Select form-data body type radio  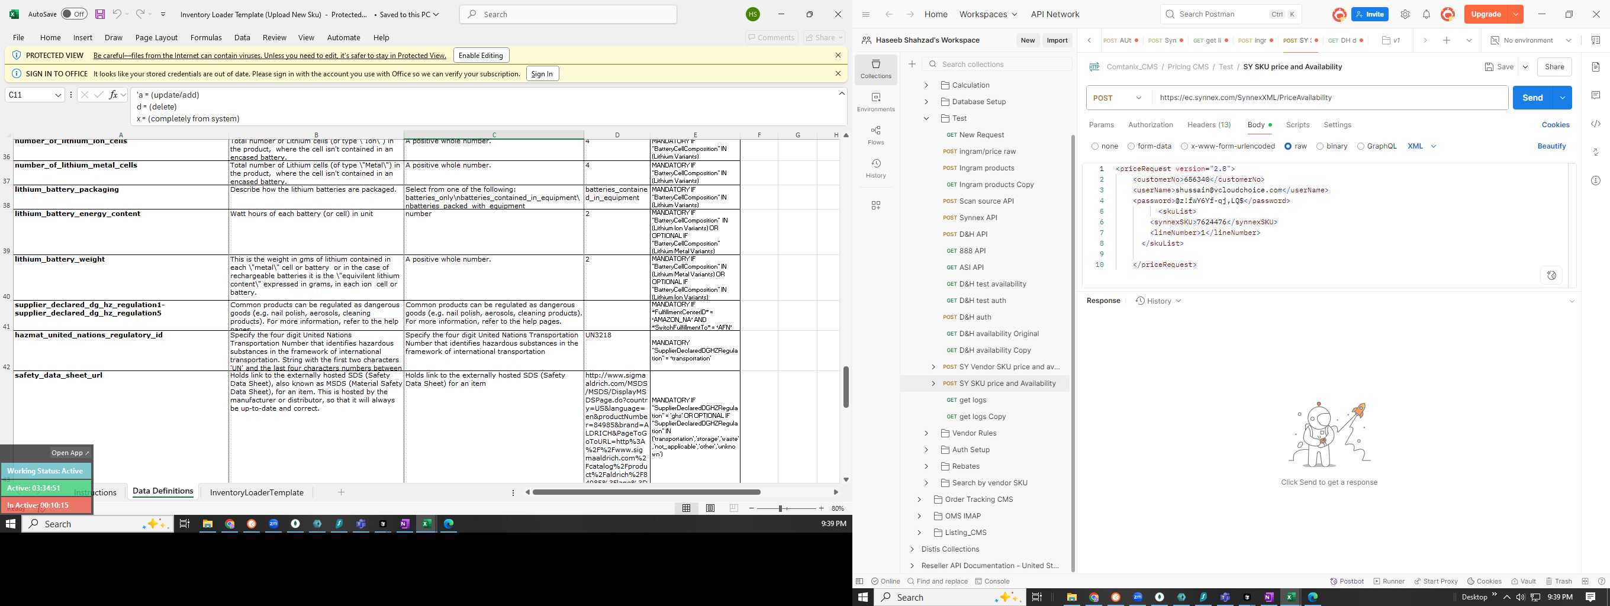coord(1131,146)
